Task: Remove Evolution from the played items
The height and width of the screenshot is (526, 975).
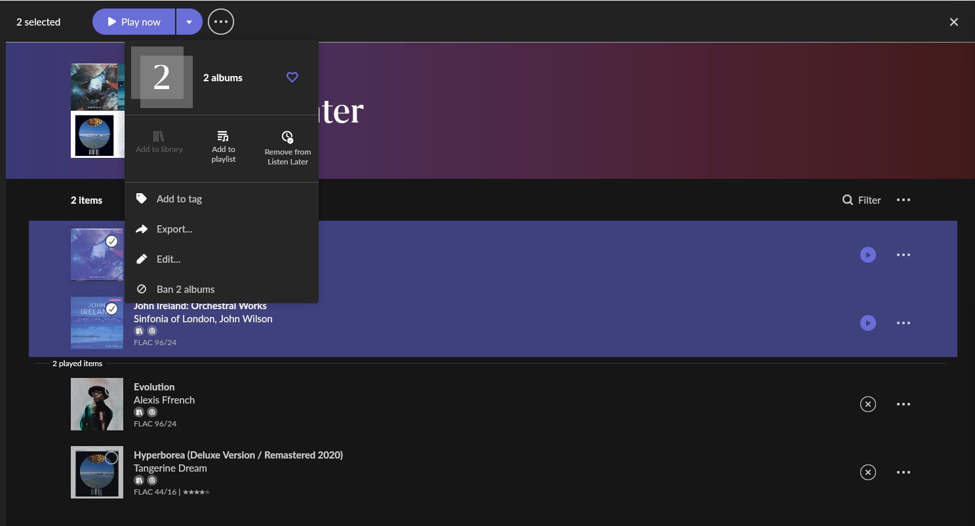Action: [867, 404]
